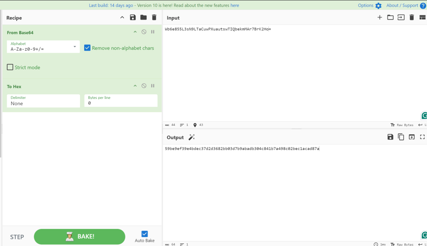The width and height of the screenshot is (427, 246).
Task: Click input cursor position 43
Action: tap(198, 125)
